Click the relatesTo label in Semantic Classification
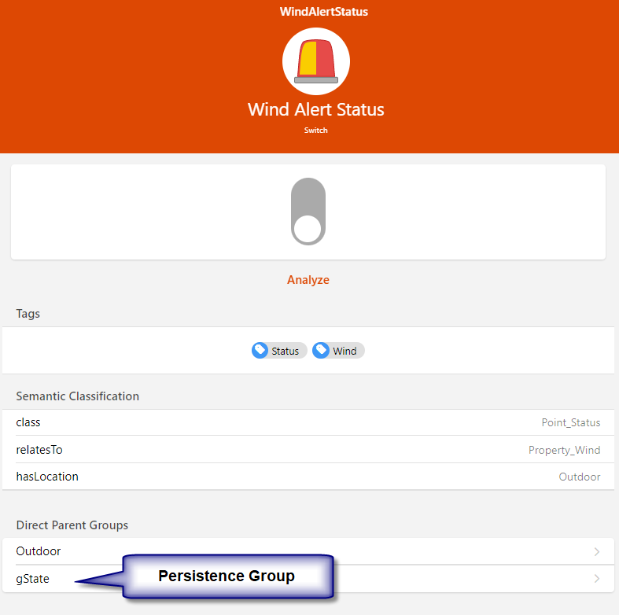 pyautogui.click(x=39, y=450)
